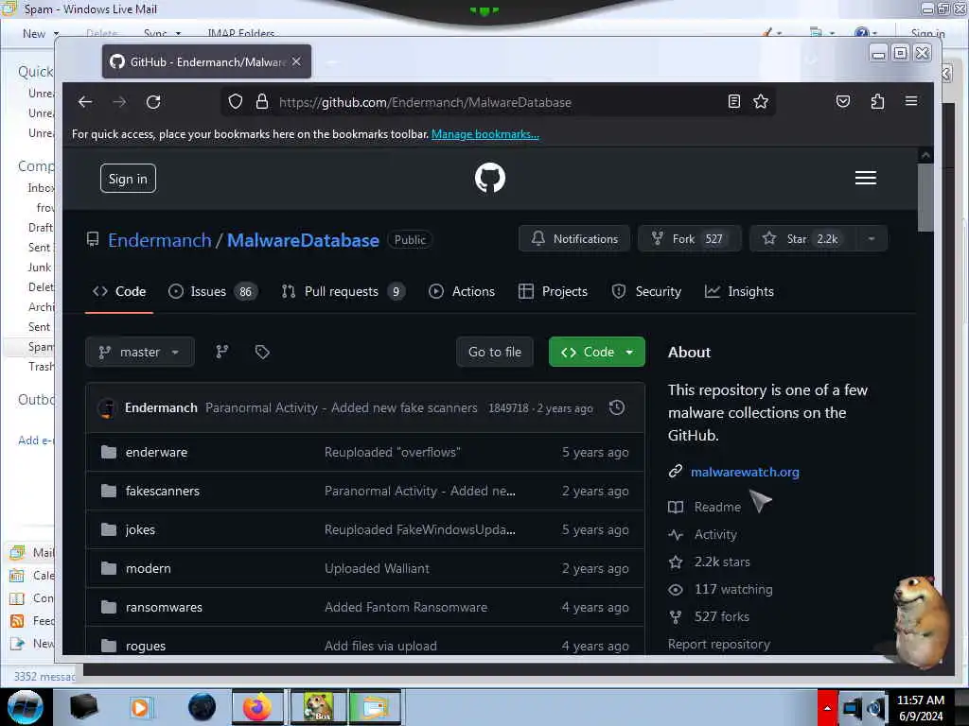
Task: Expand the Sync dropdown in Live Mail
Action: (x=178, y=33)
